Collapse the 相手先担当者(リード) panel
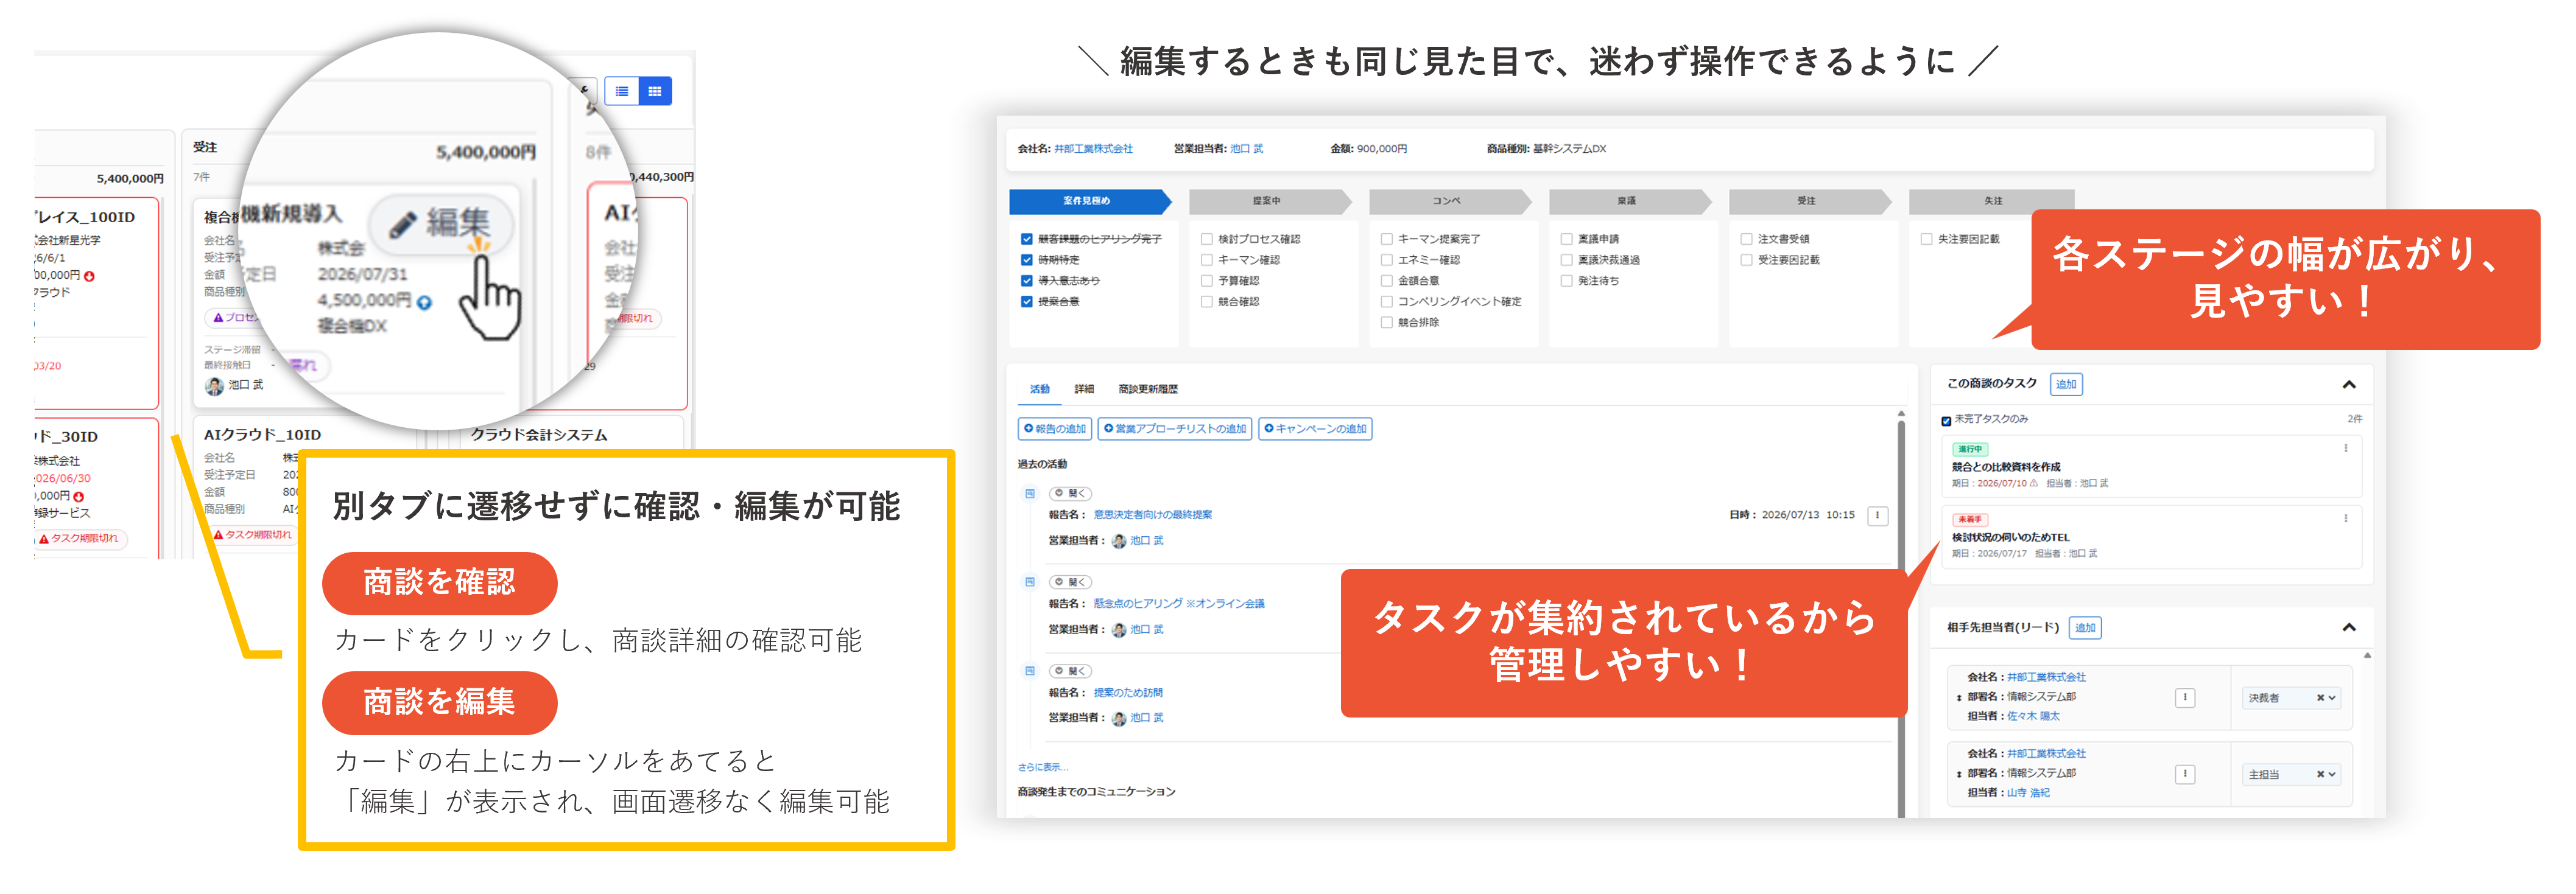 [2349, 627]
